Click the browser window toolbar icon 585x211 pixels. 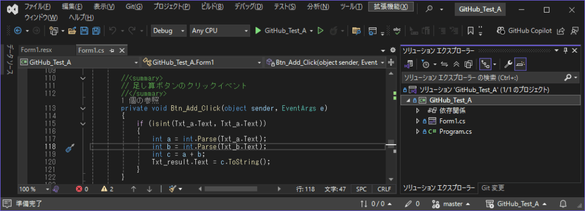[x=372, y=31]
